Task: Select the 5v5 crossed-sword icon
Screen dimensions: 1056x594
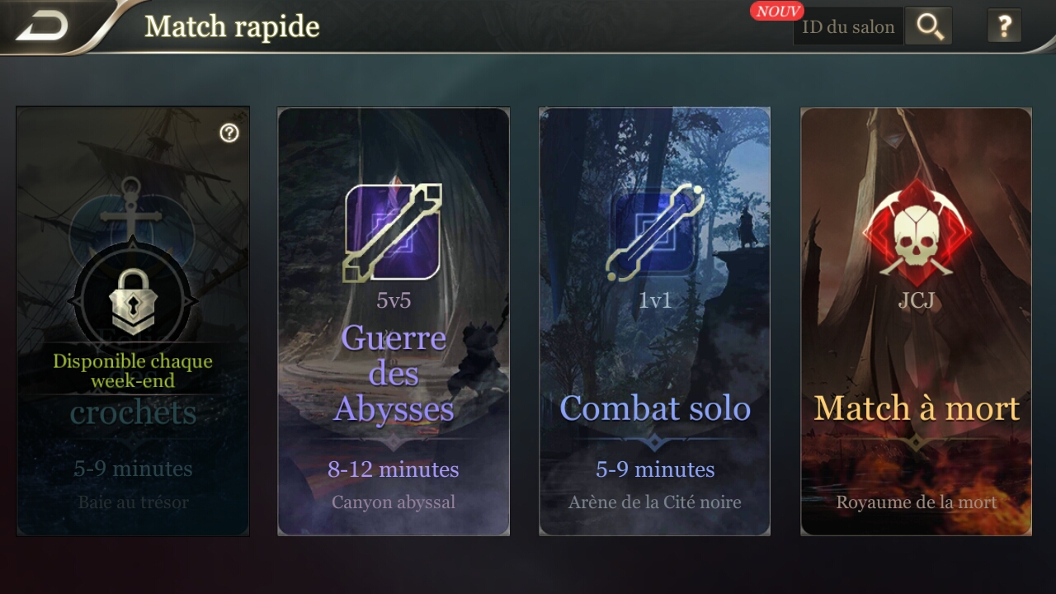Action: 394,232
